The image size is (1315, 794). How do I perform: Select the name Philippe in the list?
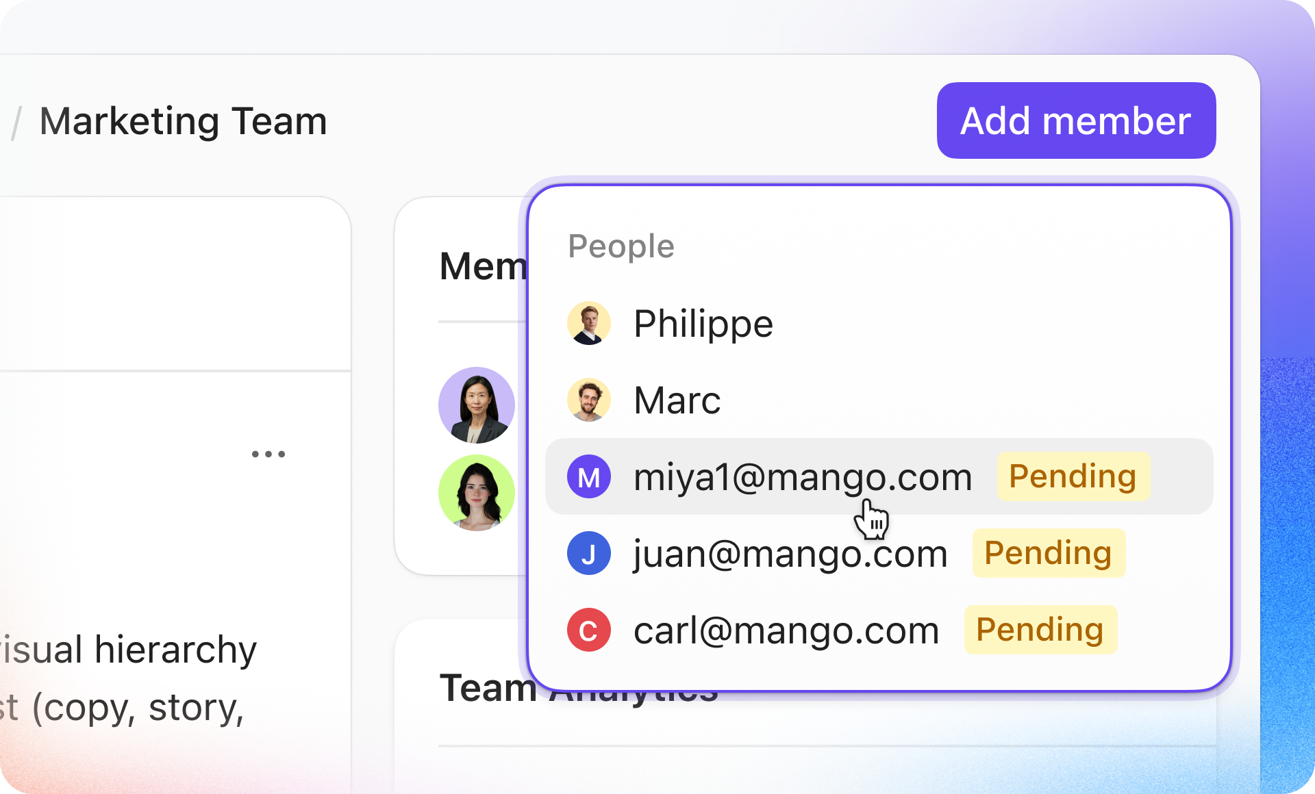click(703, 324)
